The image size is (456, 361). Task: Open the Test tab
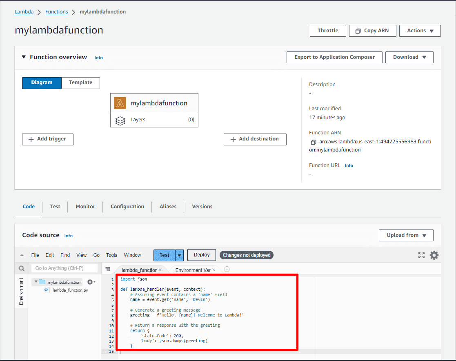tap(55, 207)
